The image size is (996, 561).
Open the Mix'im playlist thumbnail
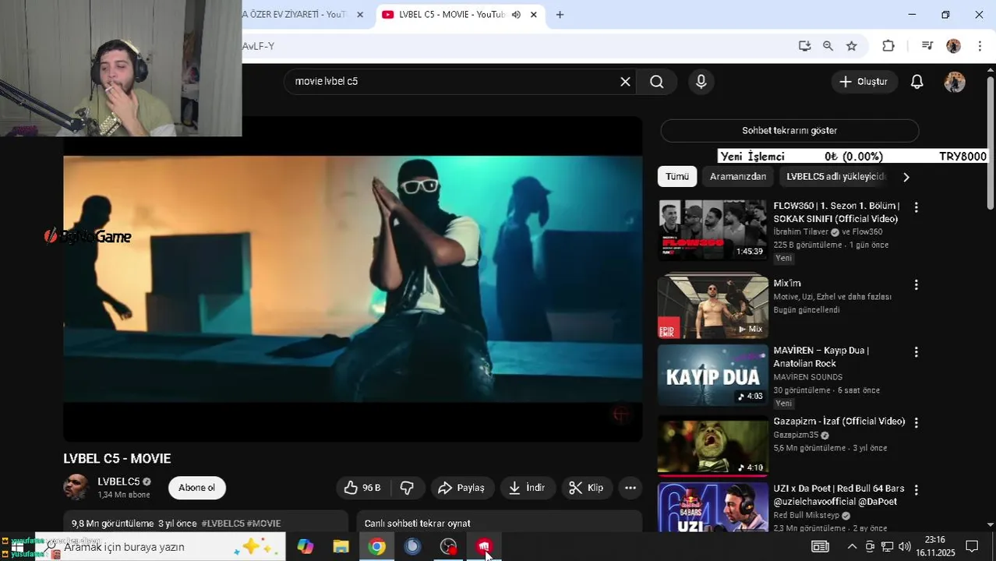tap(713, 305)
